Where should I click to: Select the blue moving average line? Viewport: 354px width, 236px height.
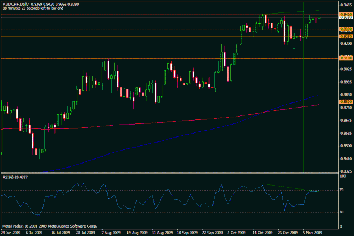176,136
